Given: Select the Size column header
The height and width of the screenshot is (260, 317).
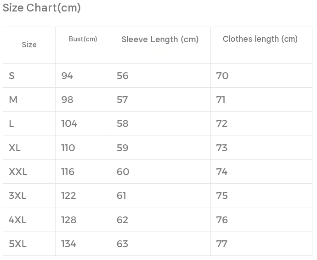Looking at the screenshot, I should [x=29, y=45].
